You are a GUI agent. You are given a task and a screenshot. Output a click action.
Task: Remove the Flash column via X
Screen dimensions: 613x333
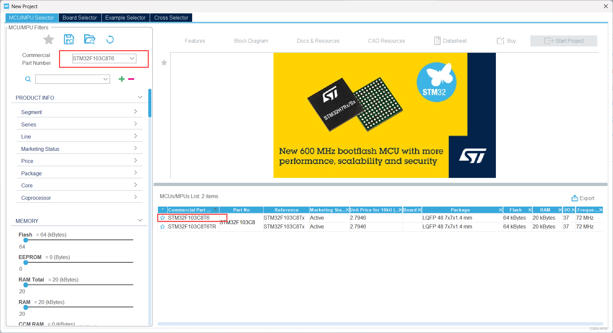530,210
